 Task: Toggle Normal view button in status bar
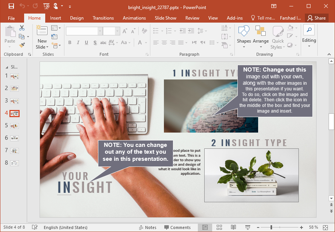205,227
